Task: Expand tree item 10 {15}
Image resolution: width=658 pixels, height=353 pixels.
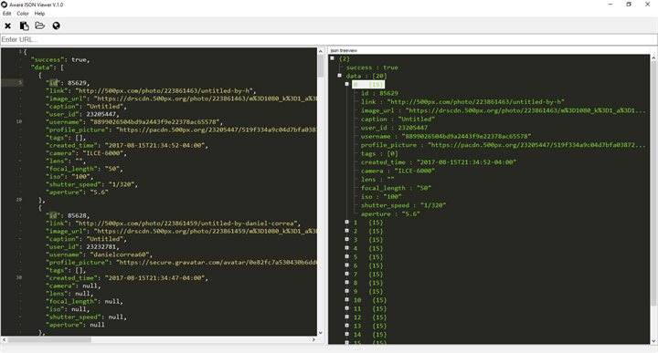Action: (347, 300)
